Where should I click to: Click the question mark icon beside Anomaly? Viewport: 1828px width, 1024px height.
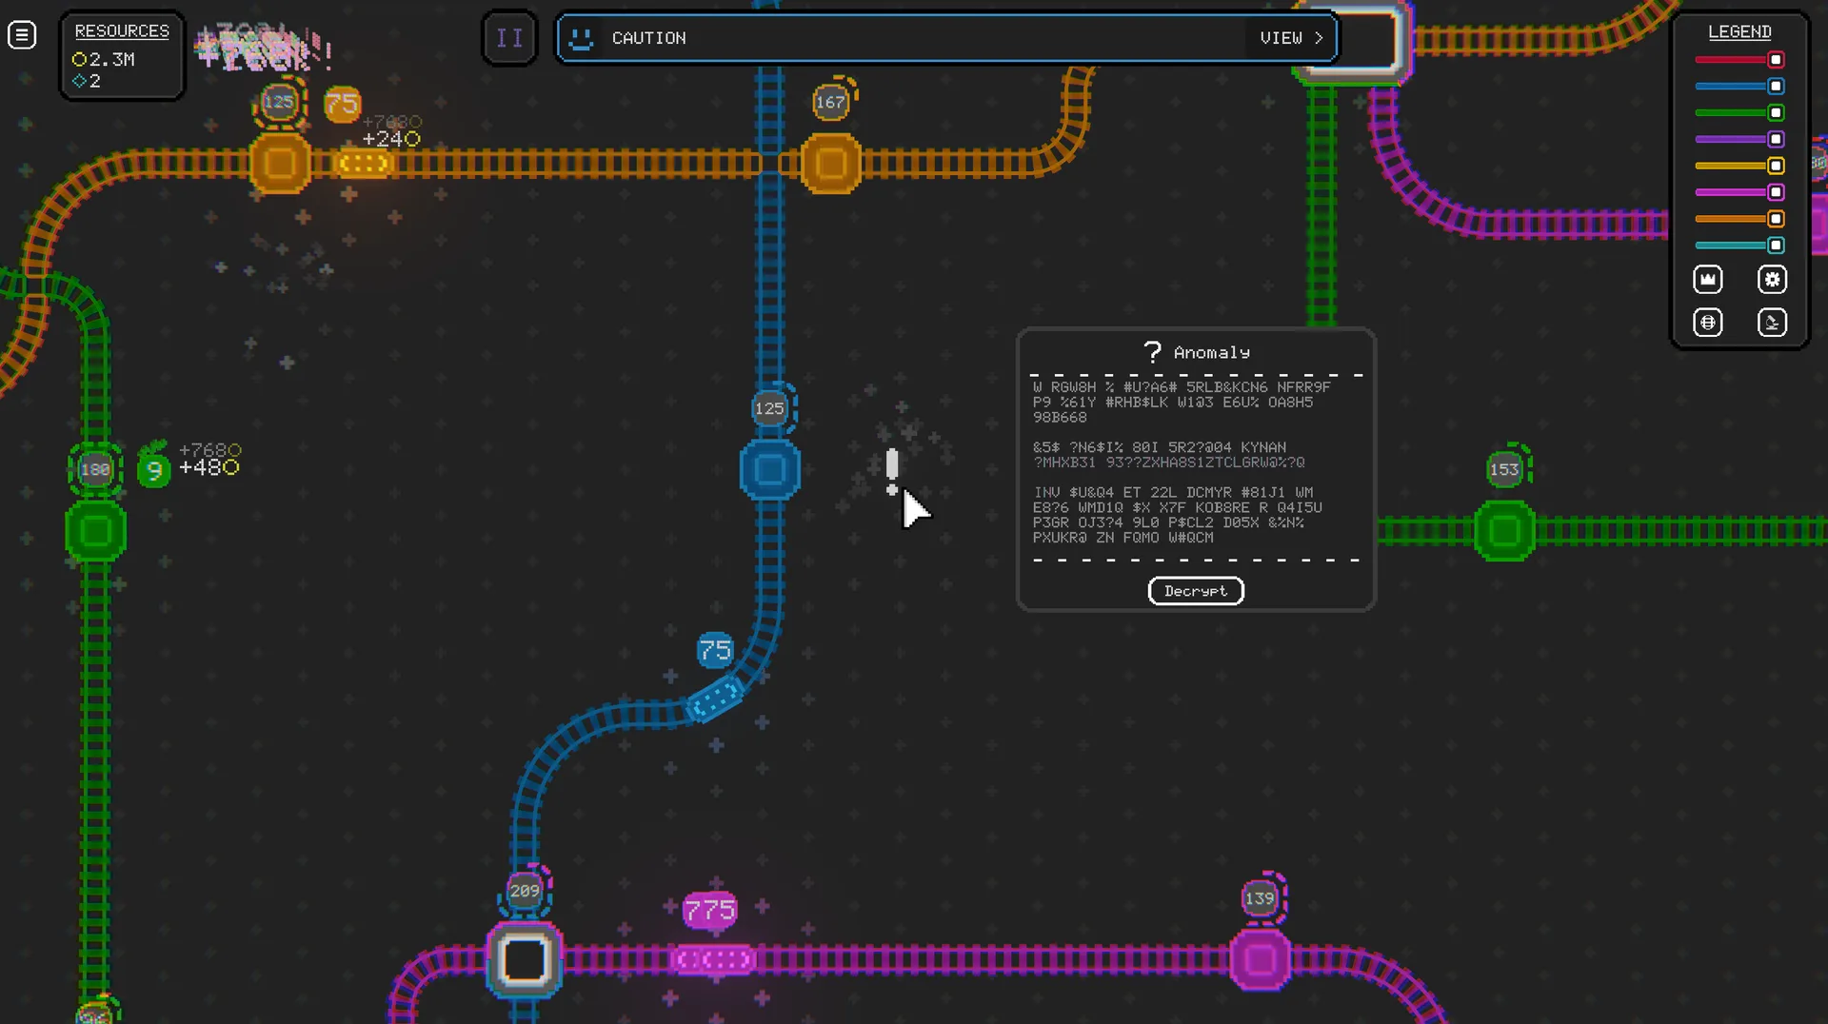(1152, 352)
